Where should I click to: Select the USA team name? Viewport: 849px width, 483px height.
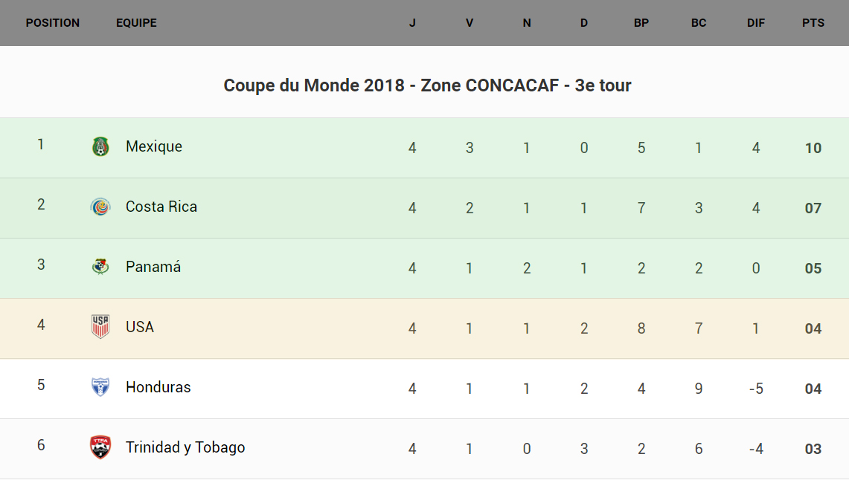[140, 327]
